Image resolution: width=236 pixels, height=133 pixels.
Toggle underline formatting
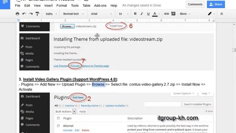pyautogui.click(x=148, y=14)
